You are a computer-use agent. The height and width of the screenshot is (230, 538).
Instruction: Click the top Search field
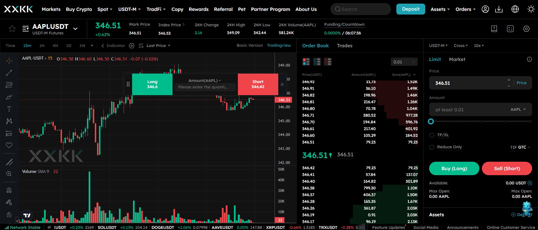click(x=361, y=9)
